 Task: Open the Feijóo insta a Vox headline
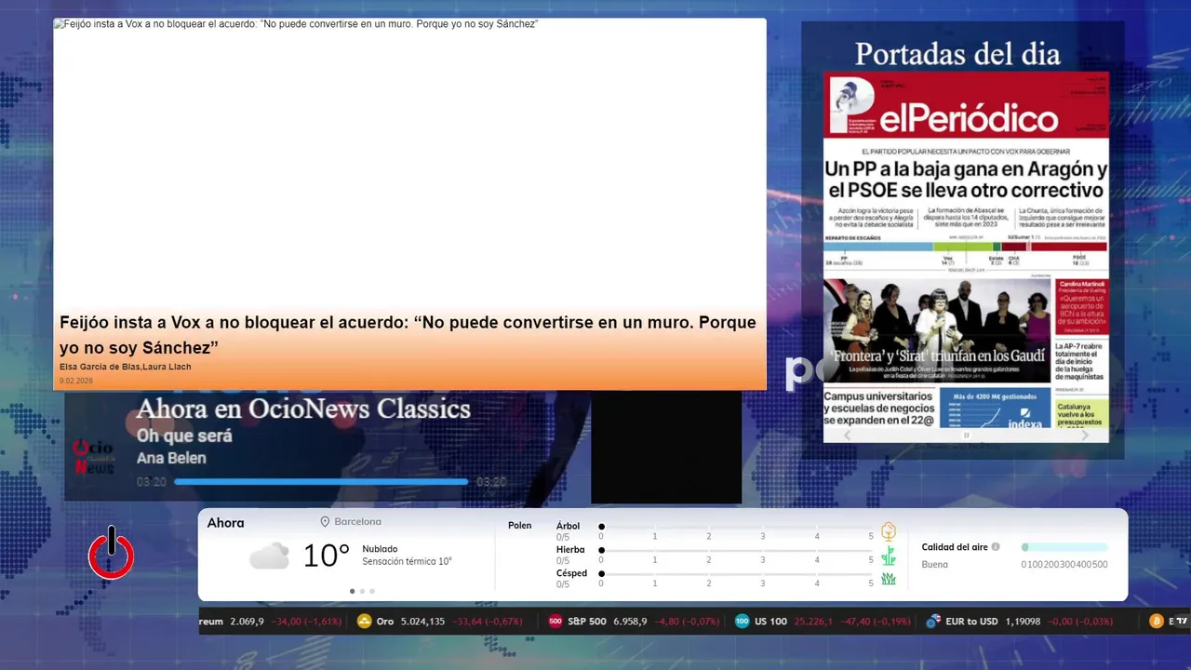[x=408, y=335]
